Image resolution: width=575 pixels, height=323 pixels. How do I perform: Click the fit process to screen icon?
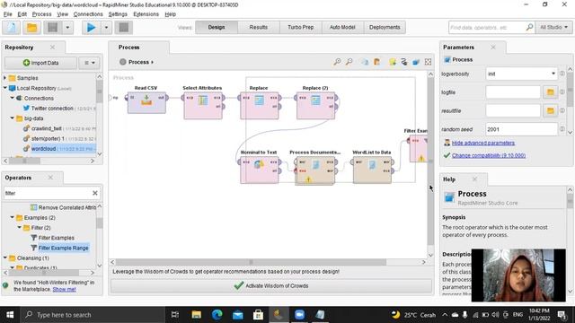(x=428, y=62)
